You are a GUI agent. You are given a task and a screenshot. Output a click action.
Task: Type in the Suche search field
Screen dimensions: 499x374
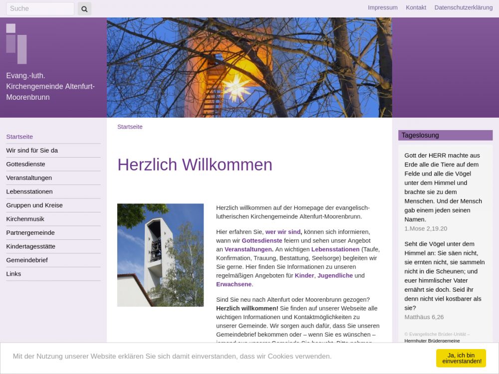click(x=40, y=8)
